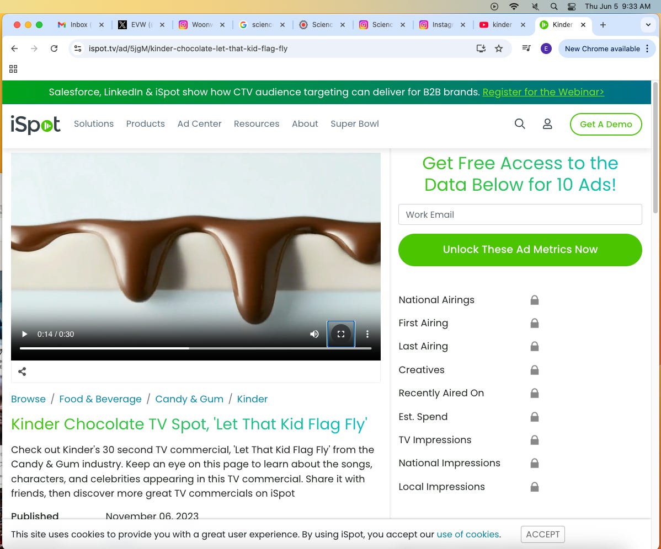
Task: Open the media control icon in toolbar
Action: click(x=526, y=48)
